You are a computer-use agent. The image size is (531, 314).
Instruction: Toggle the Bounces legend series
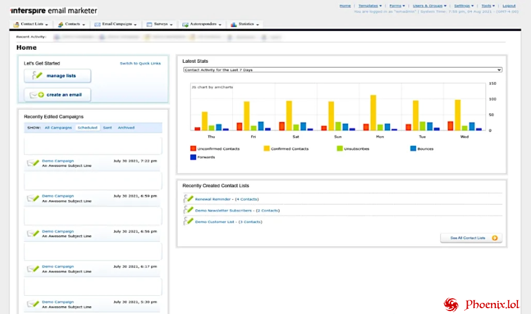click(x=413, y=148)
